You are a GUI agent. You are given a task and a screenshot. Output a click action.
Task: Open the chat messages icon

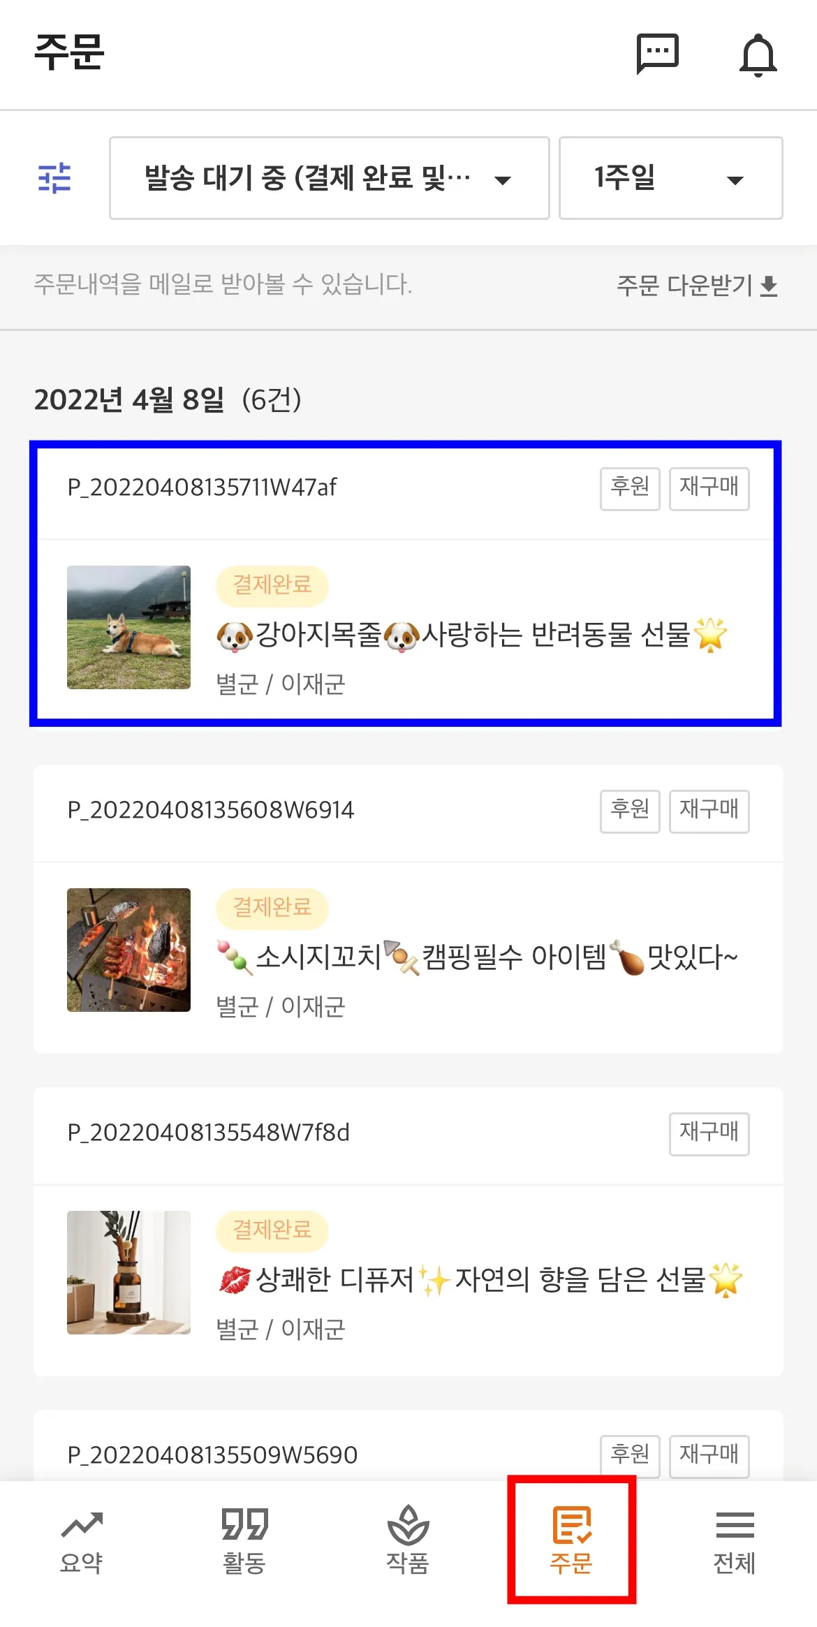(x=657, y=54)
